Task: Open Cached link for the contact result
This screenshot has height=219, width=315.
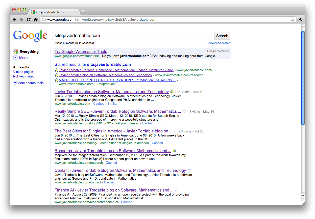Action: [110, 182]
